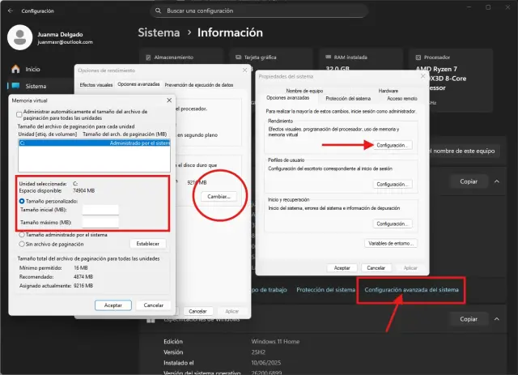This screenshot has height=375, width=518.
Task: Click the Tamaño inicial (MB) field
Action: (x=100, y=211)
